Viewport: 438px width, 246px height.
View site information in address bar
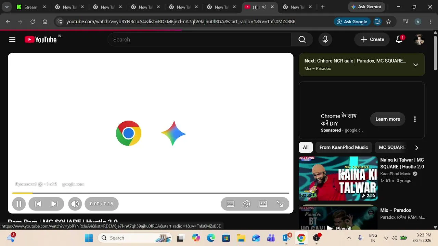pyautogui.click(x=60, y=22)
